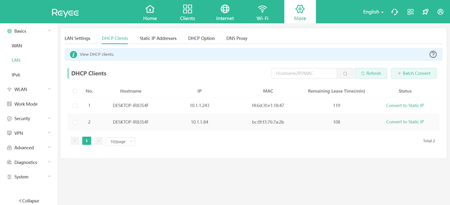Open the Wi-Fi signal icon

point(262,9)
